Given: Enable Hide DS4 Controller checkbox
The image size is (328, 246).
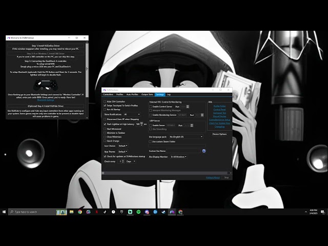Looking at the screenshot, I should [105, 101].
